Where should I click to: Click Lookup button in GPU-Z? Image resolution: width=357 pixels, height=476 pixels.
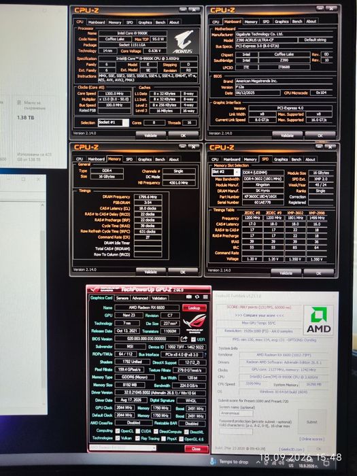tap(194, 308)
